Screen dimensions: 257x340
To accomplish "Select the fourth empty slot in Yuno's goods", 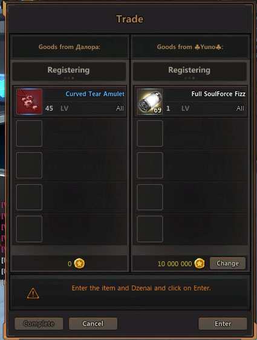I will click(150, 229).
